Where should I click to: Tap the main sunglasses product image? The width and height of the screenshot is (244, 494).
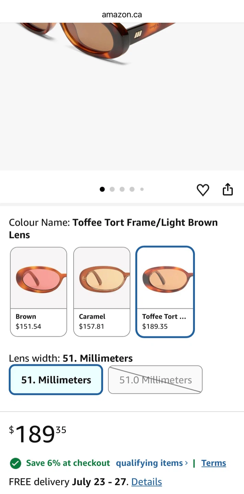coord(122,97)
